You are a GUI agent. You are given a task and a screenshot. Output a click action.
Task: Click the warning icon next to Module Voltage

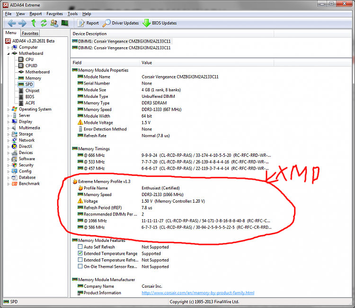coord(80,122)
